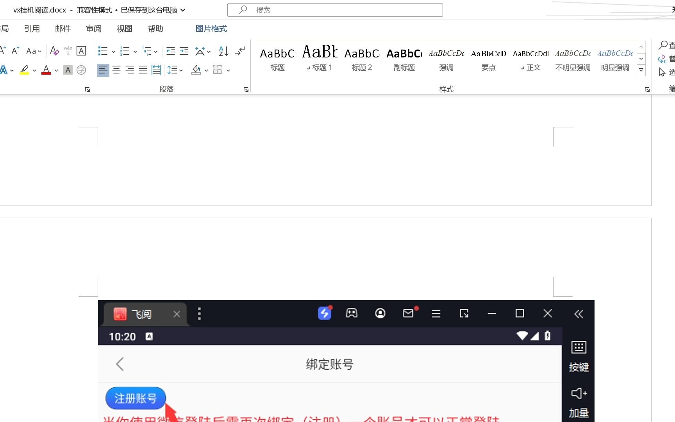Apply paragraph shading with the paint bucket
The width and height of the screenshot is (675, 422).
(196, 70)
